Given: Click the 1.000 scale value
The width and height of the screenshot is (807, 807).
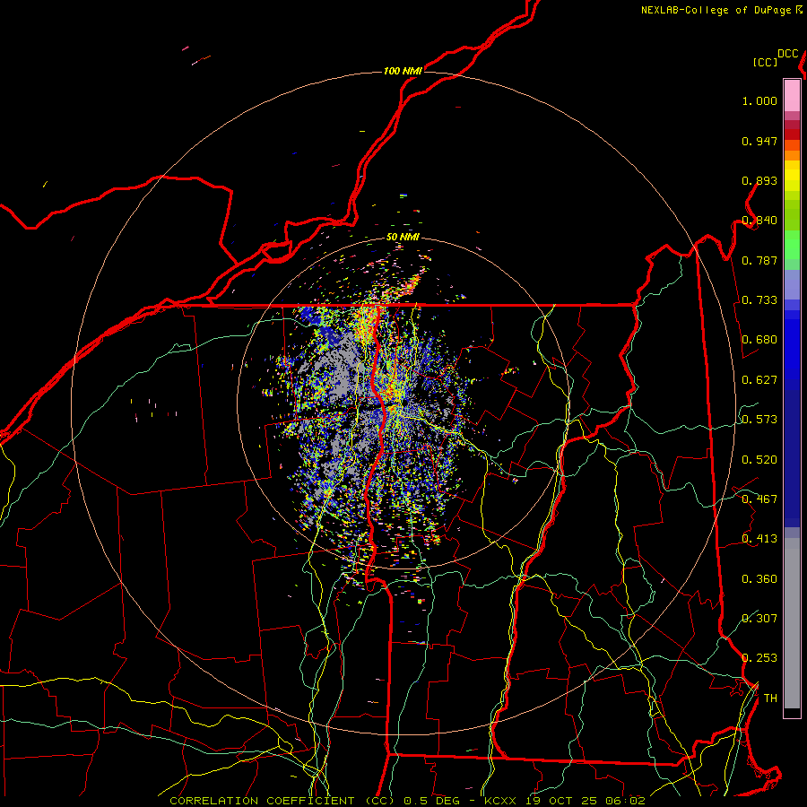Looking at the screenshot, I should (x=759, y=100).
